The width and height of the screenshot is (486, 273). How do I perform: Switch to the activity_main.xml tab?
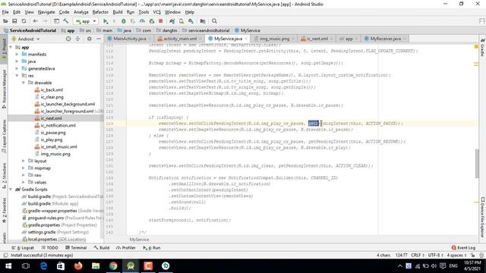180,39
